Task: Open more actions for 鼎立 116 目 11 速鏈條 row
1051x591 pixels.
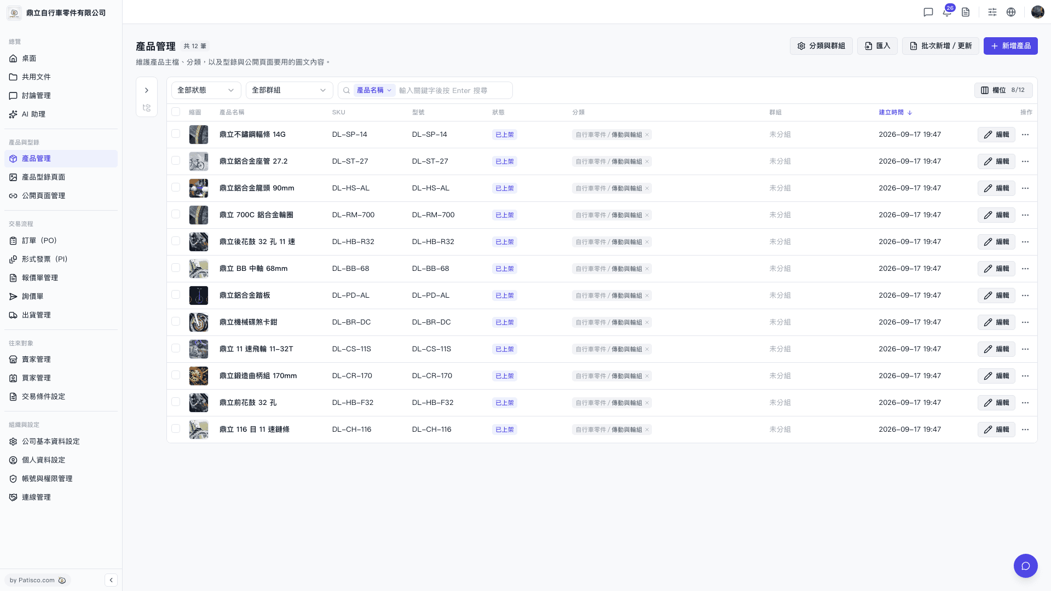Action: (x=1025, y=430)
